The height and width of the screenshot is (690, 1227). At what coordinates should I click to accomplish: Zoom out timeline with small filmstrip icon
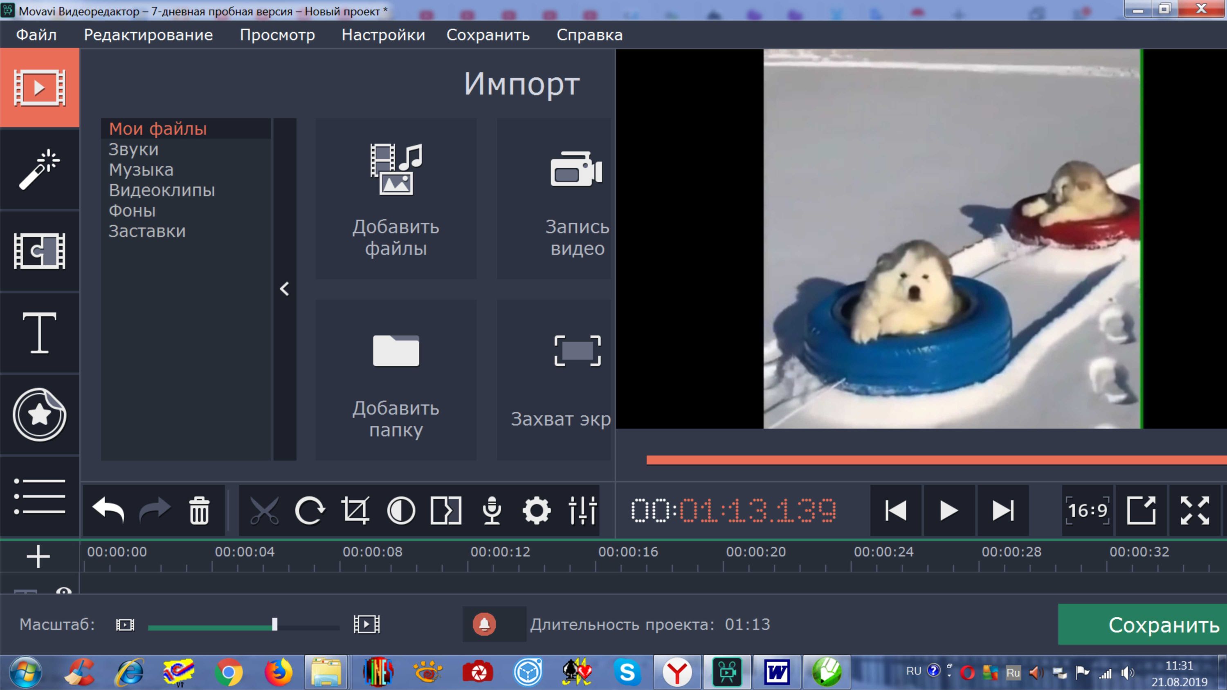click(125, 624)
